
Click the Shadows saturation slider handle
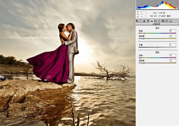tap(144, 63)
